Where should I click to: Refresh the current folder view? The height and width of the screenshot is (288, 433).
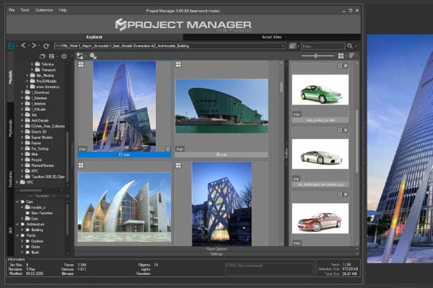coord(46,46)
